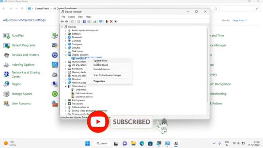Click the Windows Start button on taskbar
Screen dimensions: 263x148
[x=88, y=143]
